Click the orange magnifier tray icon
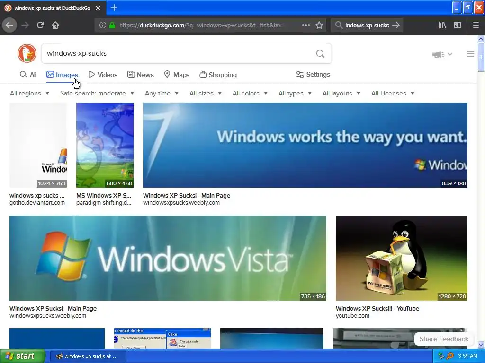485x363 pixels. click(x=450, y=356)
